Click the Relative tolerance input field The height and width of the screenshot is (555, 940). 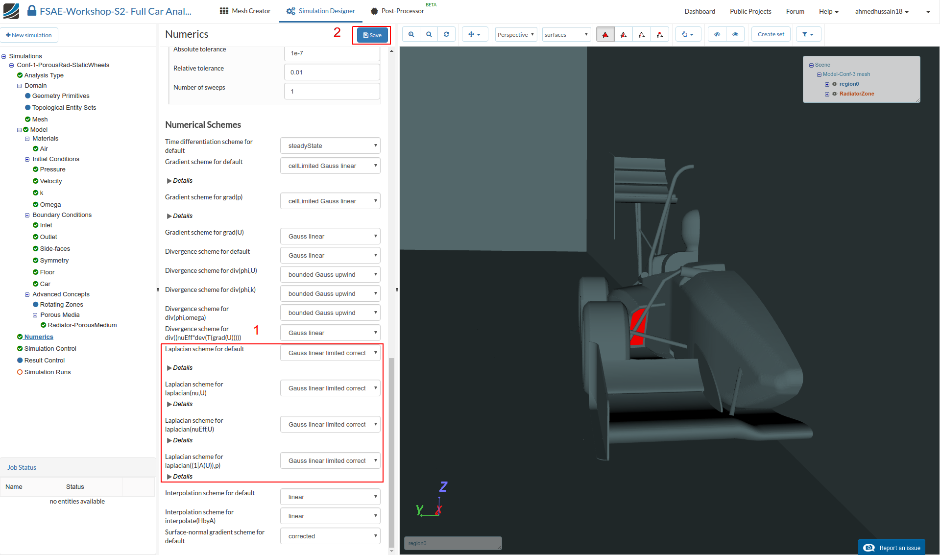coord(332,72)
